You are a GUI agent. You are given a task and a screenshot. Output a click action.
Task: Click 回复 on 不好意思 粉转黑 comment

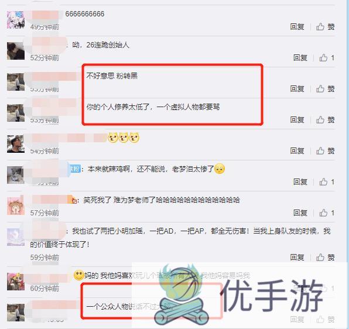(x=297, y=89)
